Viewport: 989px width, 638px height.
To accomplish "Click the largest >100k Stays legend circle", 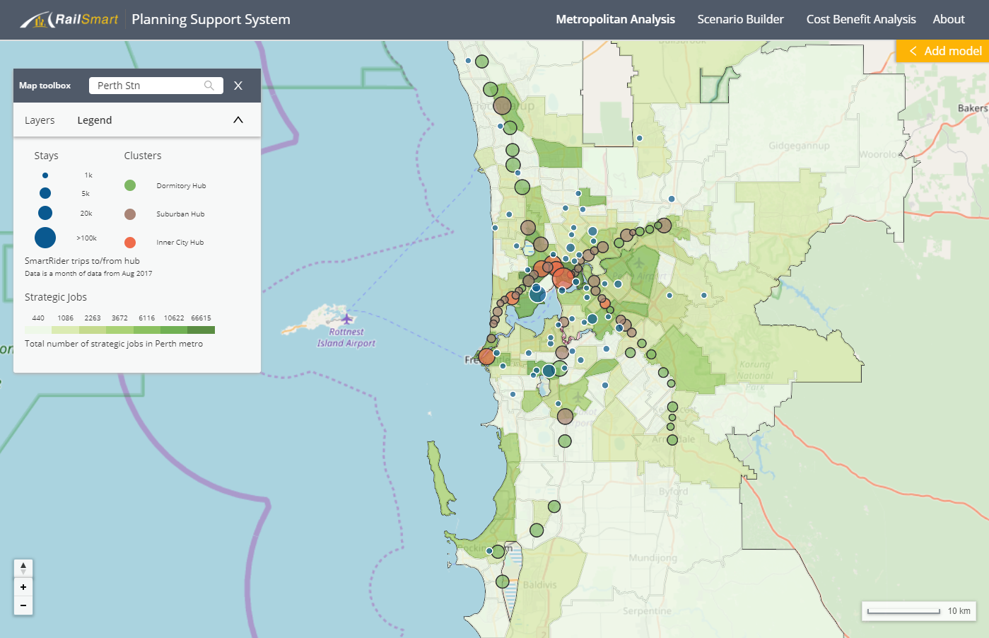I will coord(45,238).
